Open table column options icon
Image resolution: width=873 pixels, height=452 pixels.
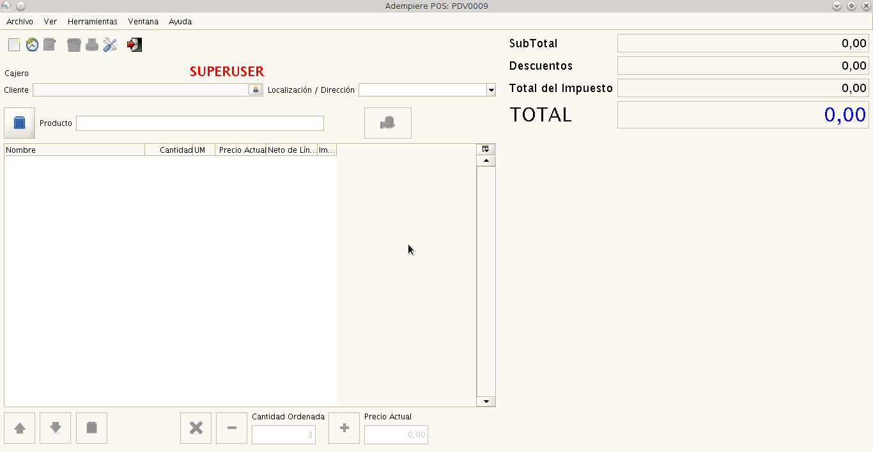coord(486,149)
